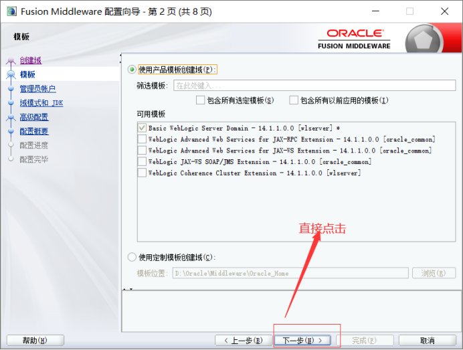Screen dimensions: 463x350
Task: Click the 取消 cancel button
Action: (x=428, y=340)
